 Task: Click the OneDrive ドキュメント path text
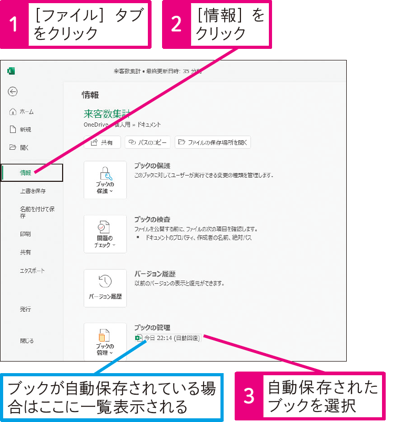pos(122,125)
